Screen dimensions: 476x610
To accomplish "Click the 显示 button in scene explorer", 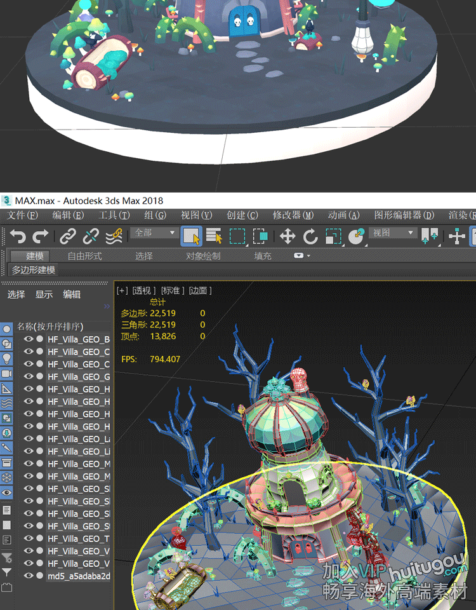I will pos(44,294).
